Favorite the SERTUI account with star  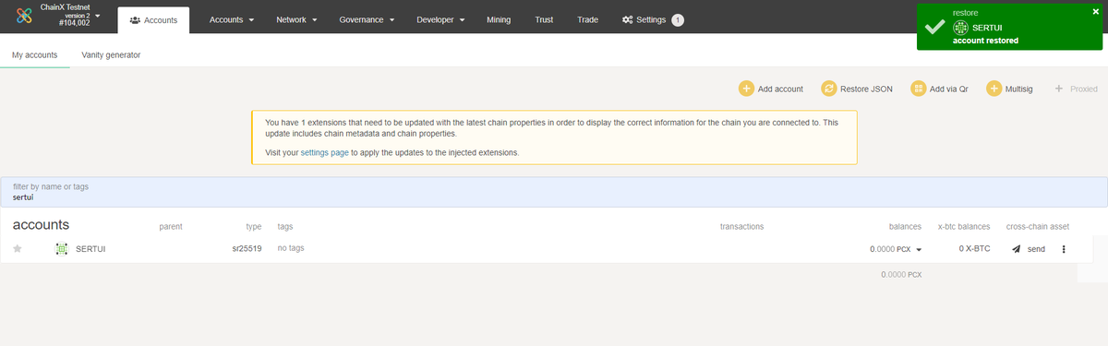pyautogui.click(x=17, y=249)
